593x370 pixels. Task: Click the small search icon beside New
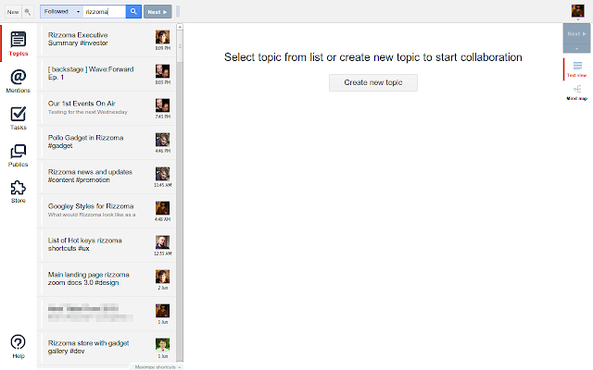pos(28,12)
